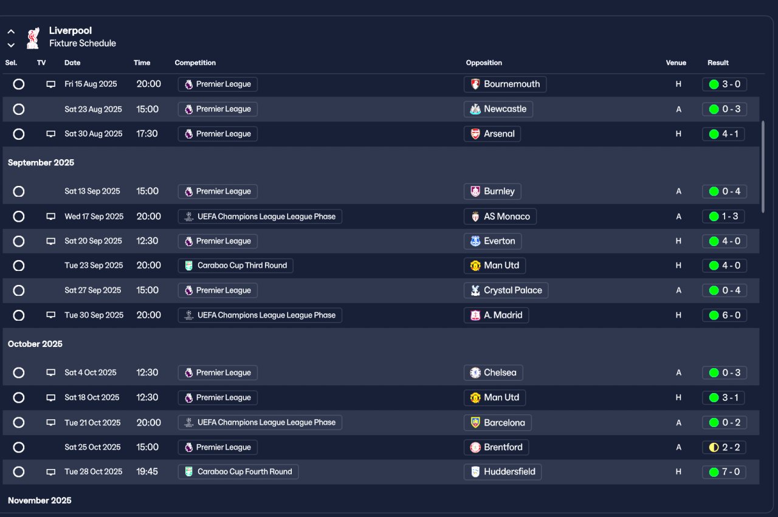This screenshot has width=778, height=517.
Task: Click the Champions League icon on Barcelona row
Action: click(189, 423)
